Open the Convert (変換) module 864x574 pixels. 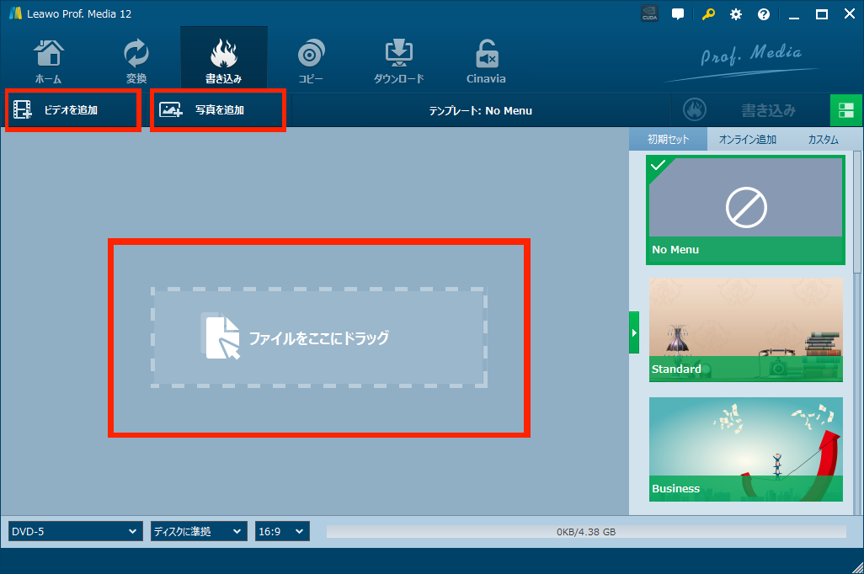(x=136, y=60)
